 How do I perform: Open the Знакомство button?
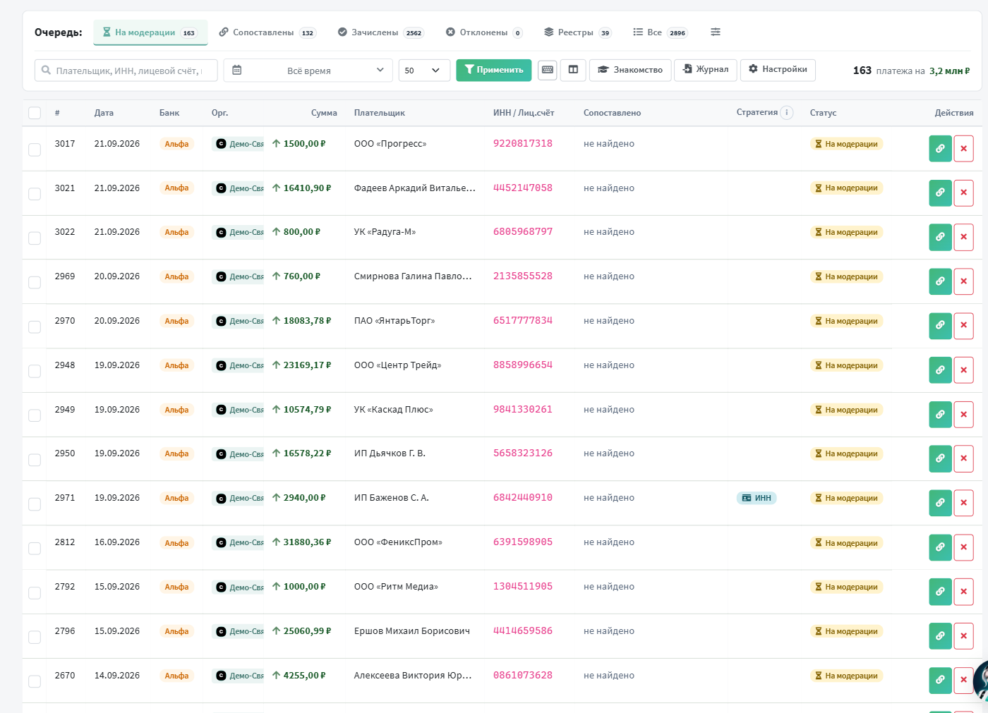[x=630, y=70]
